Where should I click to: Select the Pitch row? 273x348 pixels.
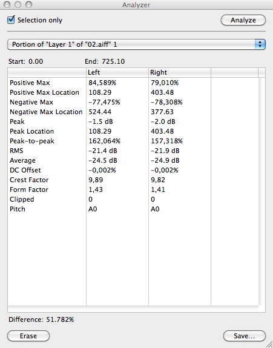click(x=133, y=209)
